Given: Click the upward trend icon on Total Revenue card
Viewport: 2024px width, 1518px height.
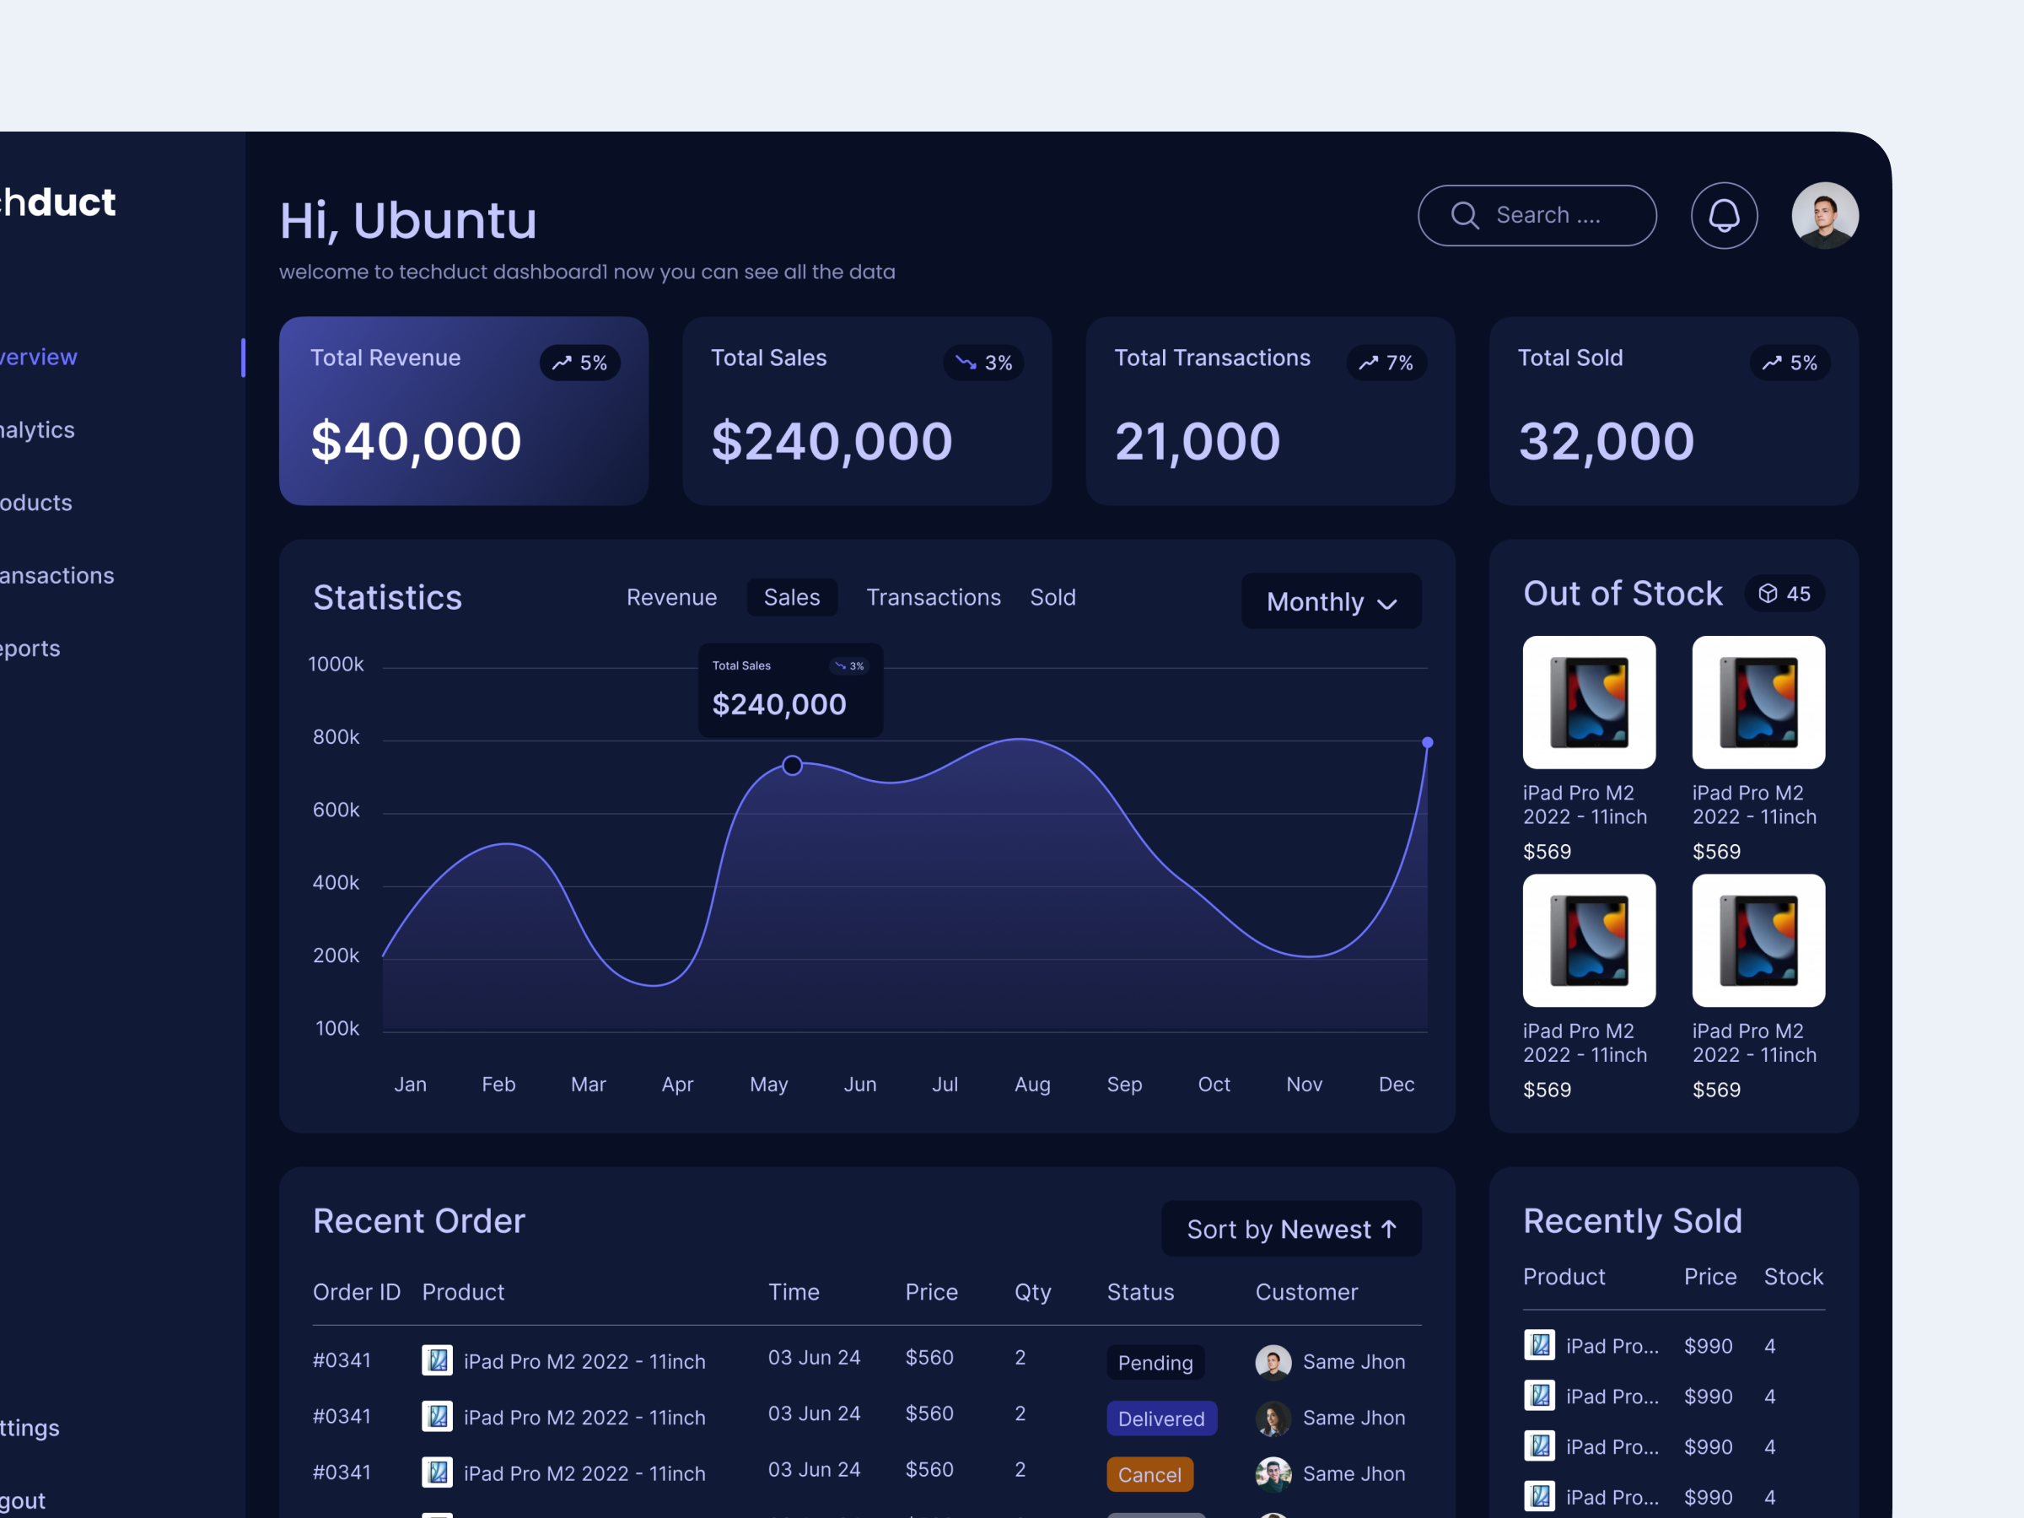Looking at the screenshot, I should tap(562, 363).
